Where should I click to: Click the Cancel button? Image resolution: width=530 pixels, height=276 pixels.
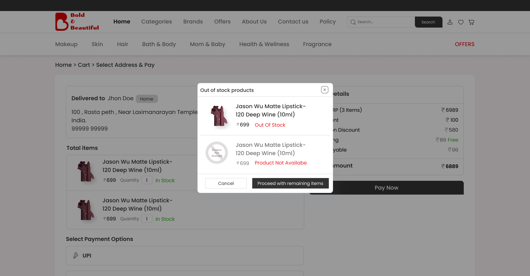click(x=226, y=183)
